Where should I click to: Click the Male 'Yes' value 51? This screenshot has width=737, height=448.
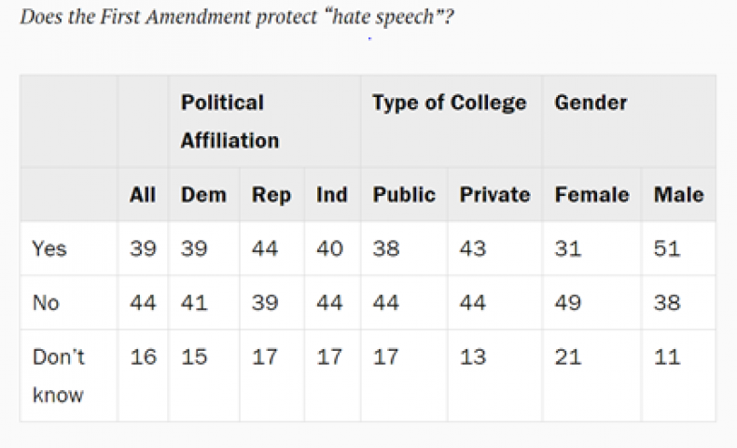[x=666, y=248]
